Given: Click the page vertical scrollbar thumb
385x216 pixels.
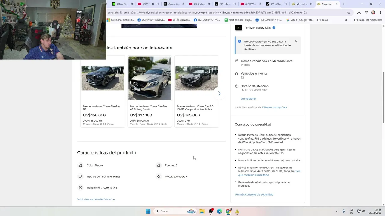Looking at the screenshot, I should coord(383,97).
